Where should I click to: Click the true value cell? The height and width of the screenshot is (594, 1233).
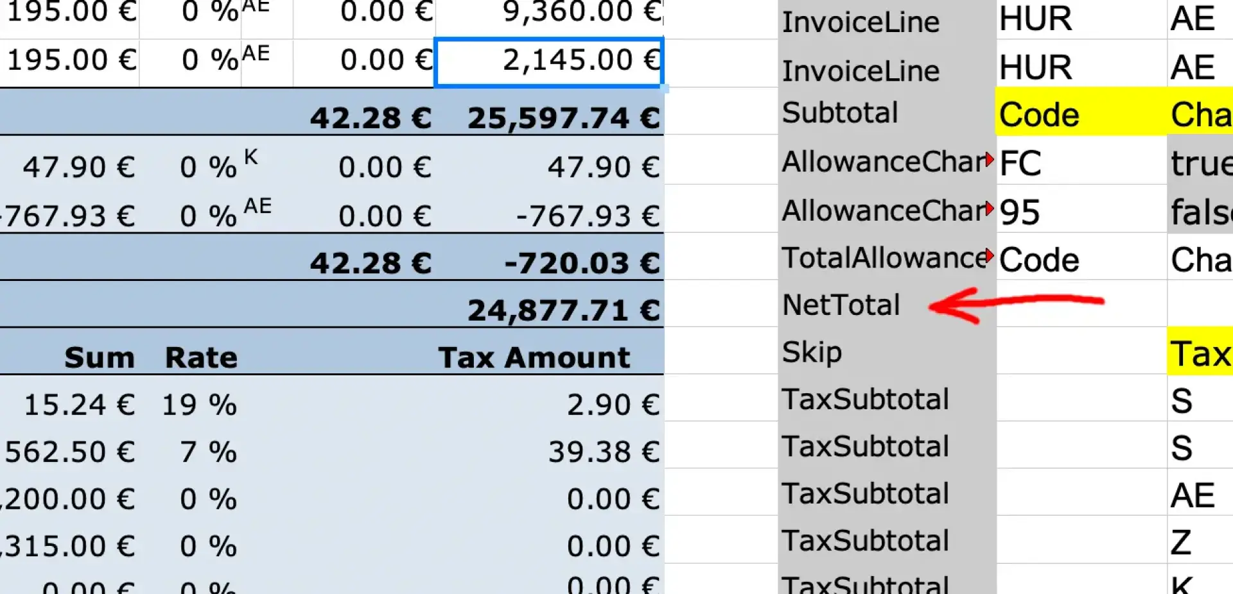point(1200,160)
